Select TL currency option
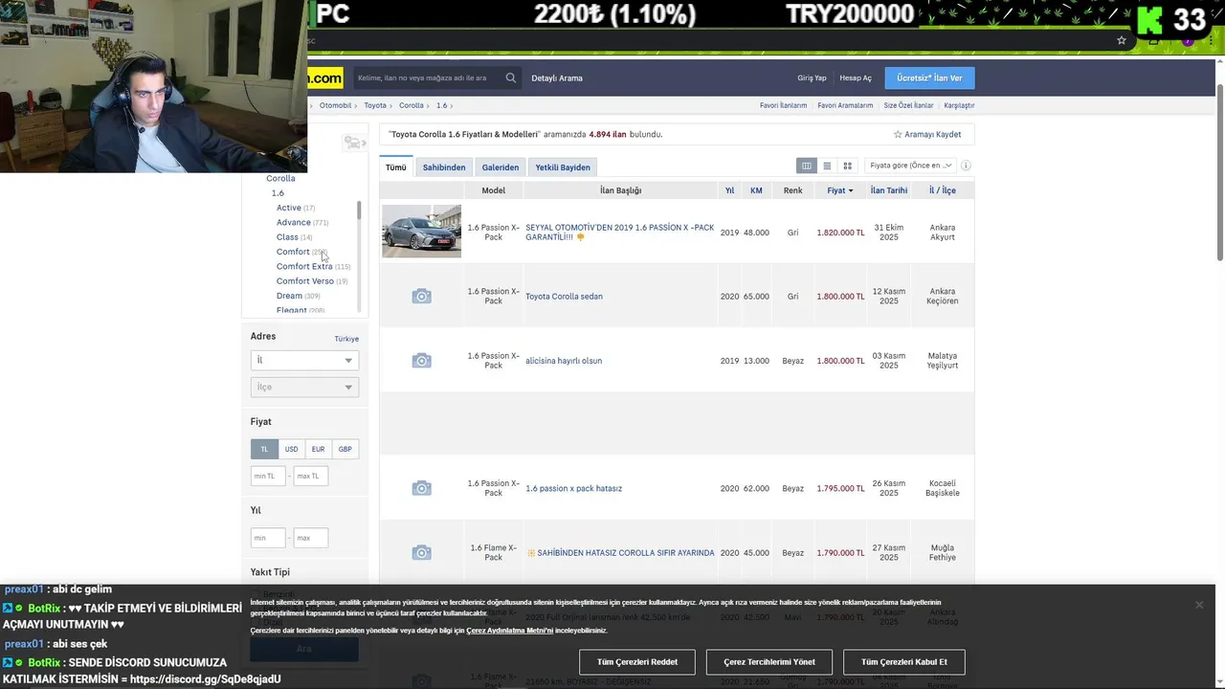Viewport: 1225px width, 689px height. pyautogui.click(x=264, y=449)
